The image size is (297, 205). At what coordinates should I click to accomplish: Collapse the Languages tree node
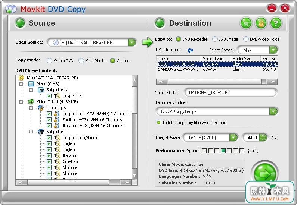[31, 108]
